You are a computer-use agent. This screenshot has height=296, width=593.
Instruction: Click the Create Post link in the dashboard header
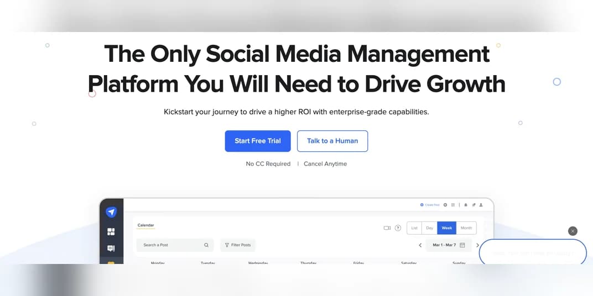tap(430, 205)
